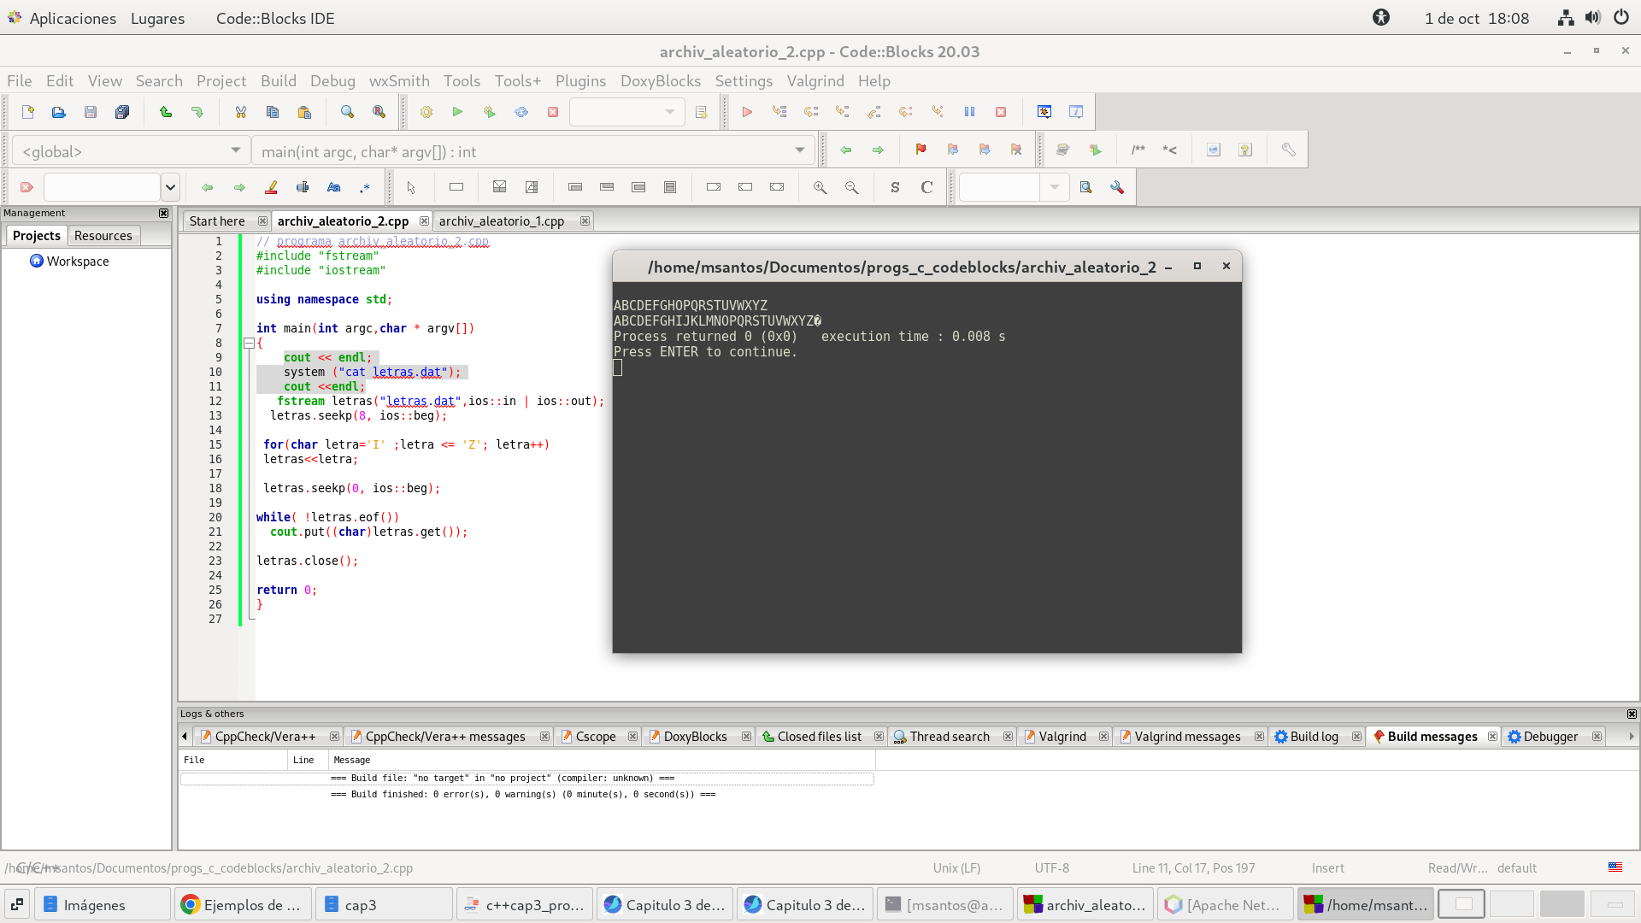Click the Zoom in magnifier icon

820,187
